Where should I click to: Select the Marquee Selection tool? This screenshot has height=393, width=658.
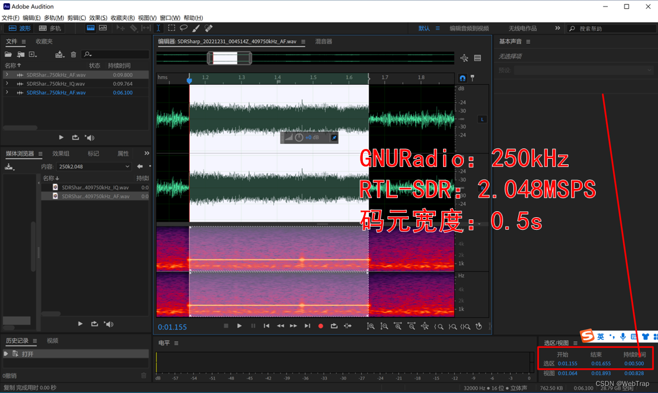coord(171,28)
